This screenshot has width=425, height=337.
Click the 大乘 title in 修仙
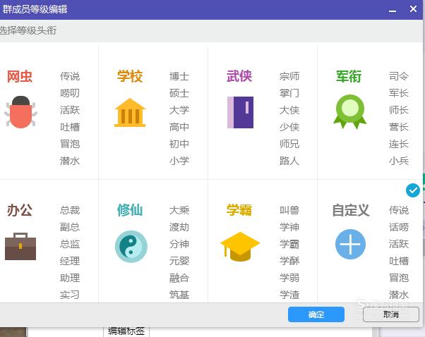coord(179,210)
